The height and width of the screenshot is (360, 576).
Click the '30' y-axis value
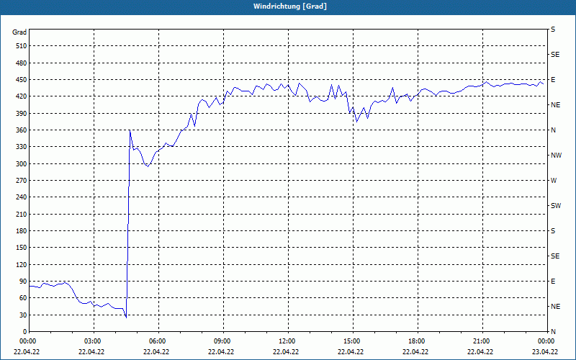(23, 315)
